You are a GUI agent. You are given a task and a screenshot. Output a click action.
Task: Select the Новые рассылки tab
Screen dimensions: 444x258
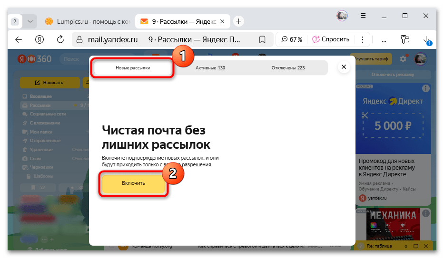(133, 68)
